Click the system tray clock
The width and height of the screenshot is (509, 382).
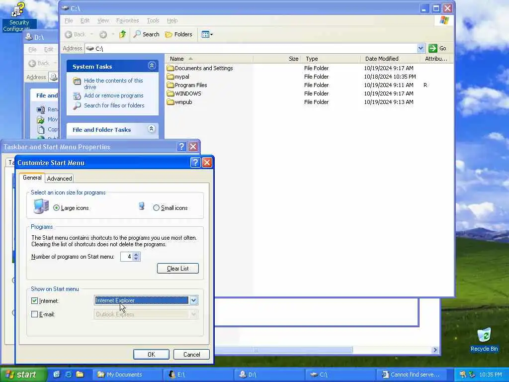(491, 375)
